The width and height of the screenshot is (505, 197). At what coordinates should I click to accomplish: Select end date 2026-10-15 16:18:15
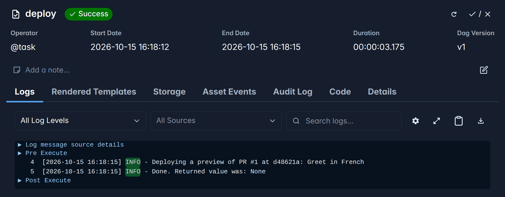[261, 47]
